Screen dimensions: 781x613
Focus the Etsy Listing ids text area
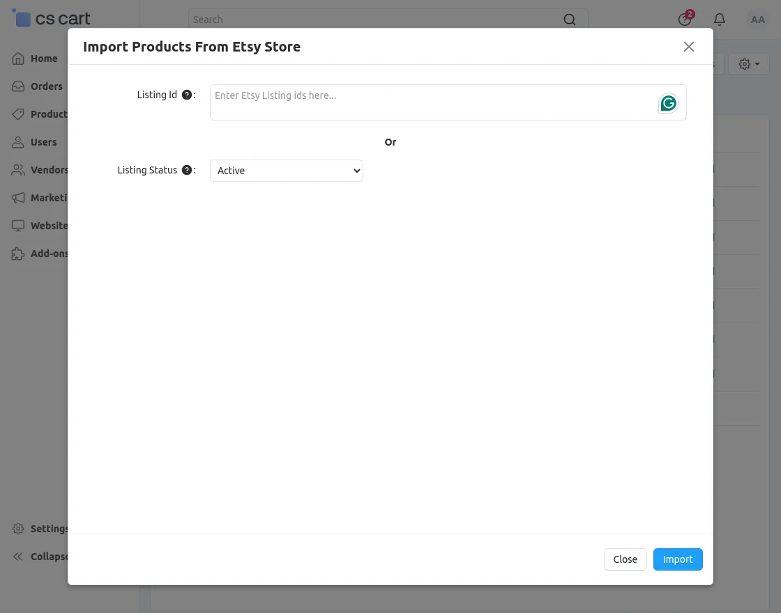pos(448,102)
